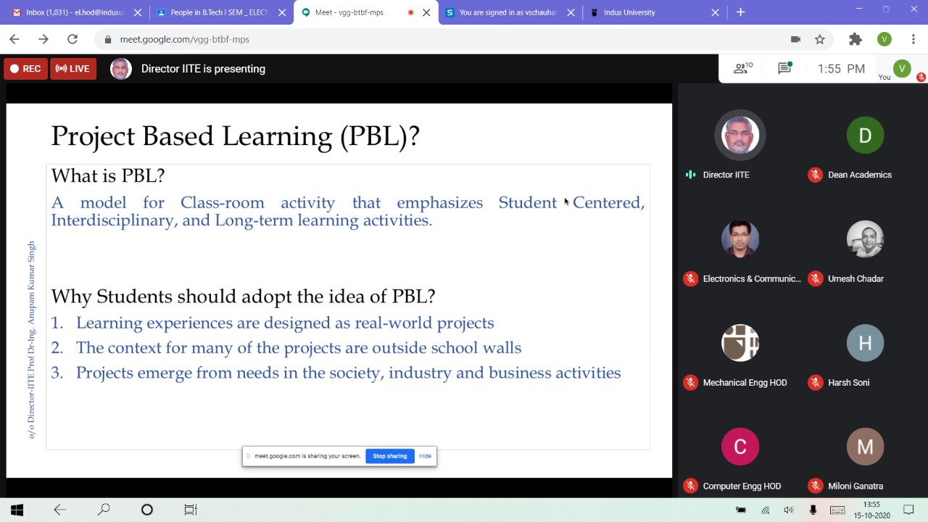Click the taskbar microphone tray icon
The width and height of the screenshot is (928, 522).
(x=813, y=510)
